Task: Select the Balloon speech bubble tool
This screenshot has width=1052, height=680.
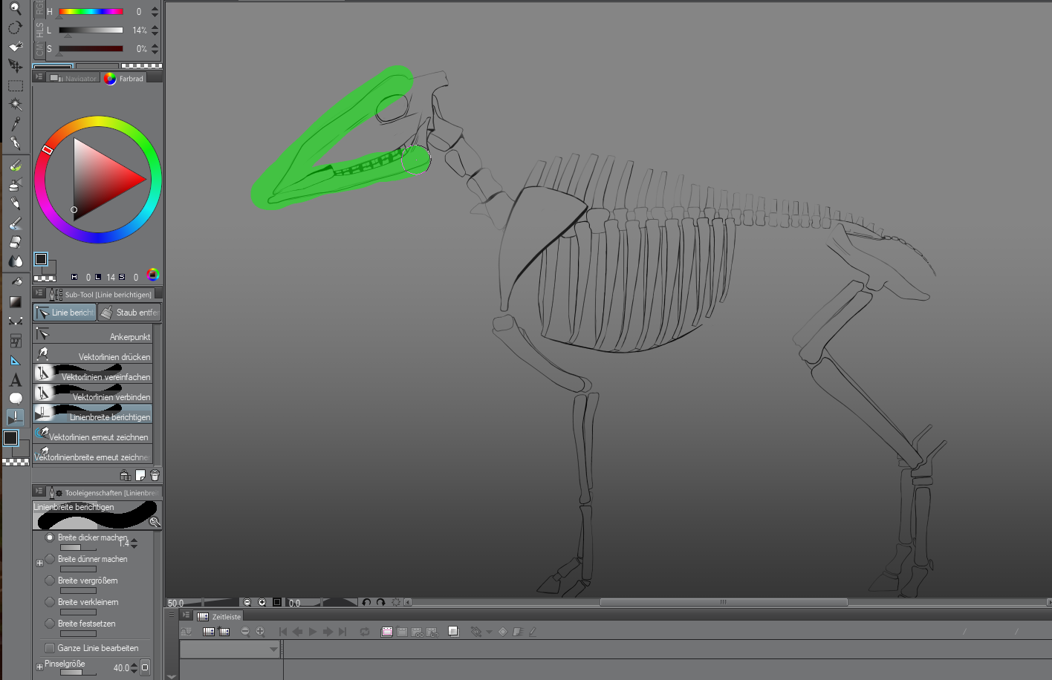Action: [15, 399]
